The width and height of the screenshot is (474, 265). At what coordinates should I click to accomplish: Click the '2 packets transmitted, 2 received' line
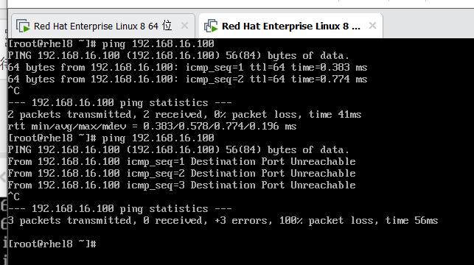point(184,114)
